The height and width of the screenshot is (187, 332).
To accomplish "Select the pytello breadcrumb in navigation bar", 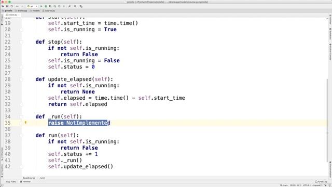I will click(7, 10).
